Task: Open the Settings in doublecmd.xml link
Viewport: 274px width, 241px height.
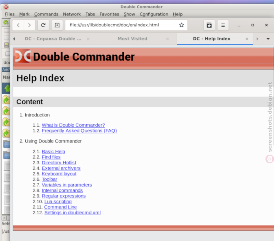Action: coord(72,213)
